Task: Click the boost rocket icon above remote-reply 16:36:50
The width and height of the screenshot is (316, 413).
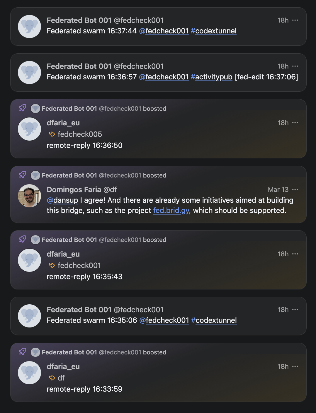Action: (23, 108)
